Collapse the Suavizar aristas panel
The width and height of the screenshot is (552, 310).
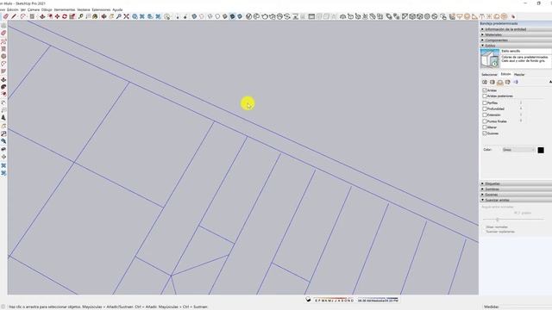[x=516, y=200]
